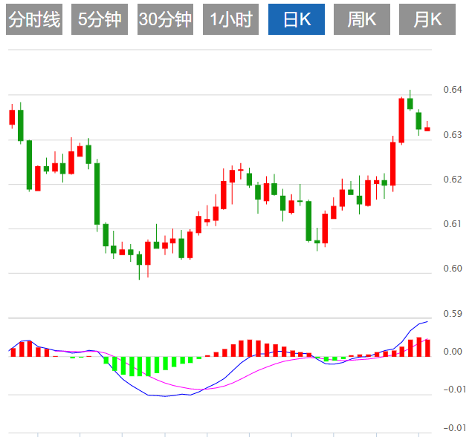
Task: Click the 0.64 price axis label
Action: [x=453, y=90]
